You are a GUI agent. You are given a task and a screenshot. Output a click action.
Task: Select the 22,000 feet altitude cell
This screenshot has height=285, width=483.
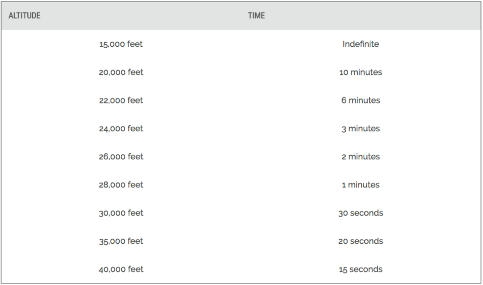[121, 101]
